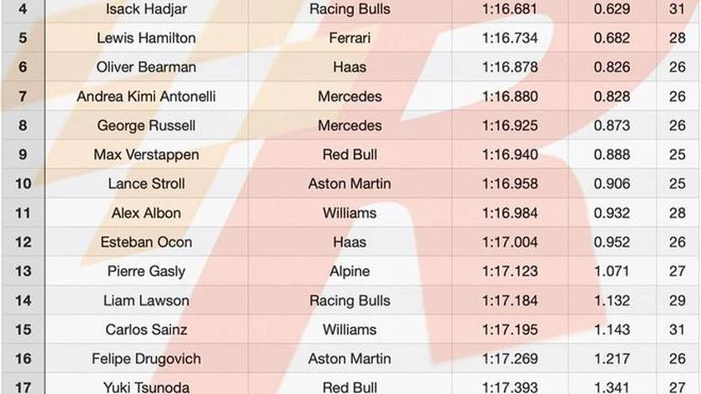Screen dimensions: 701x394
Task: Click position number 13 row header
Action: 23,271
